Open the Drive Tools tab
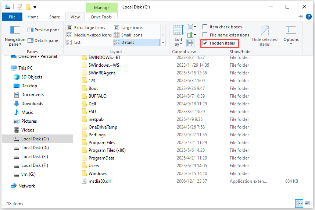 [101, 17]
